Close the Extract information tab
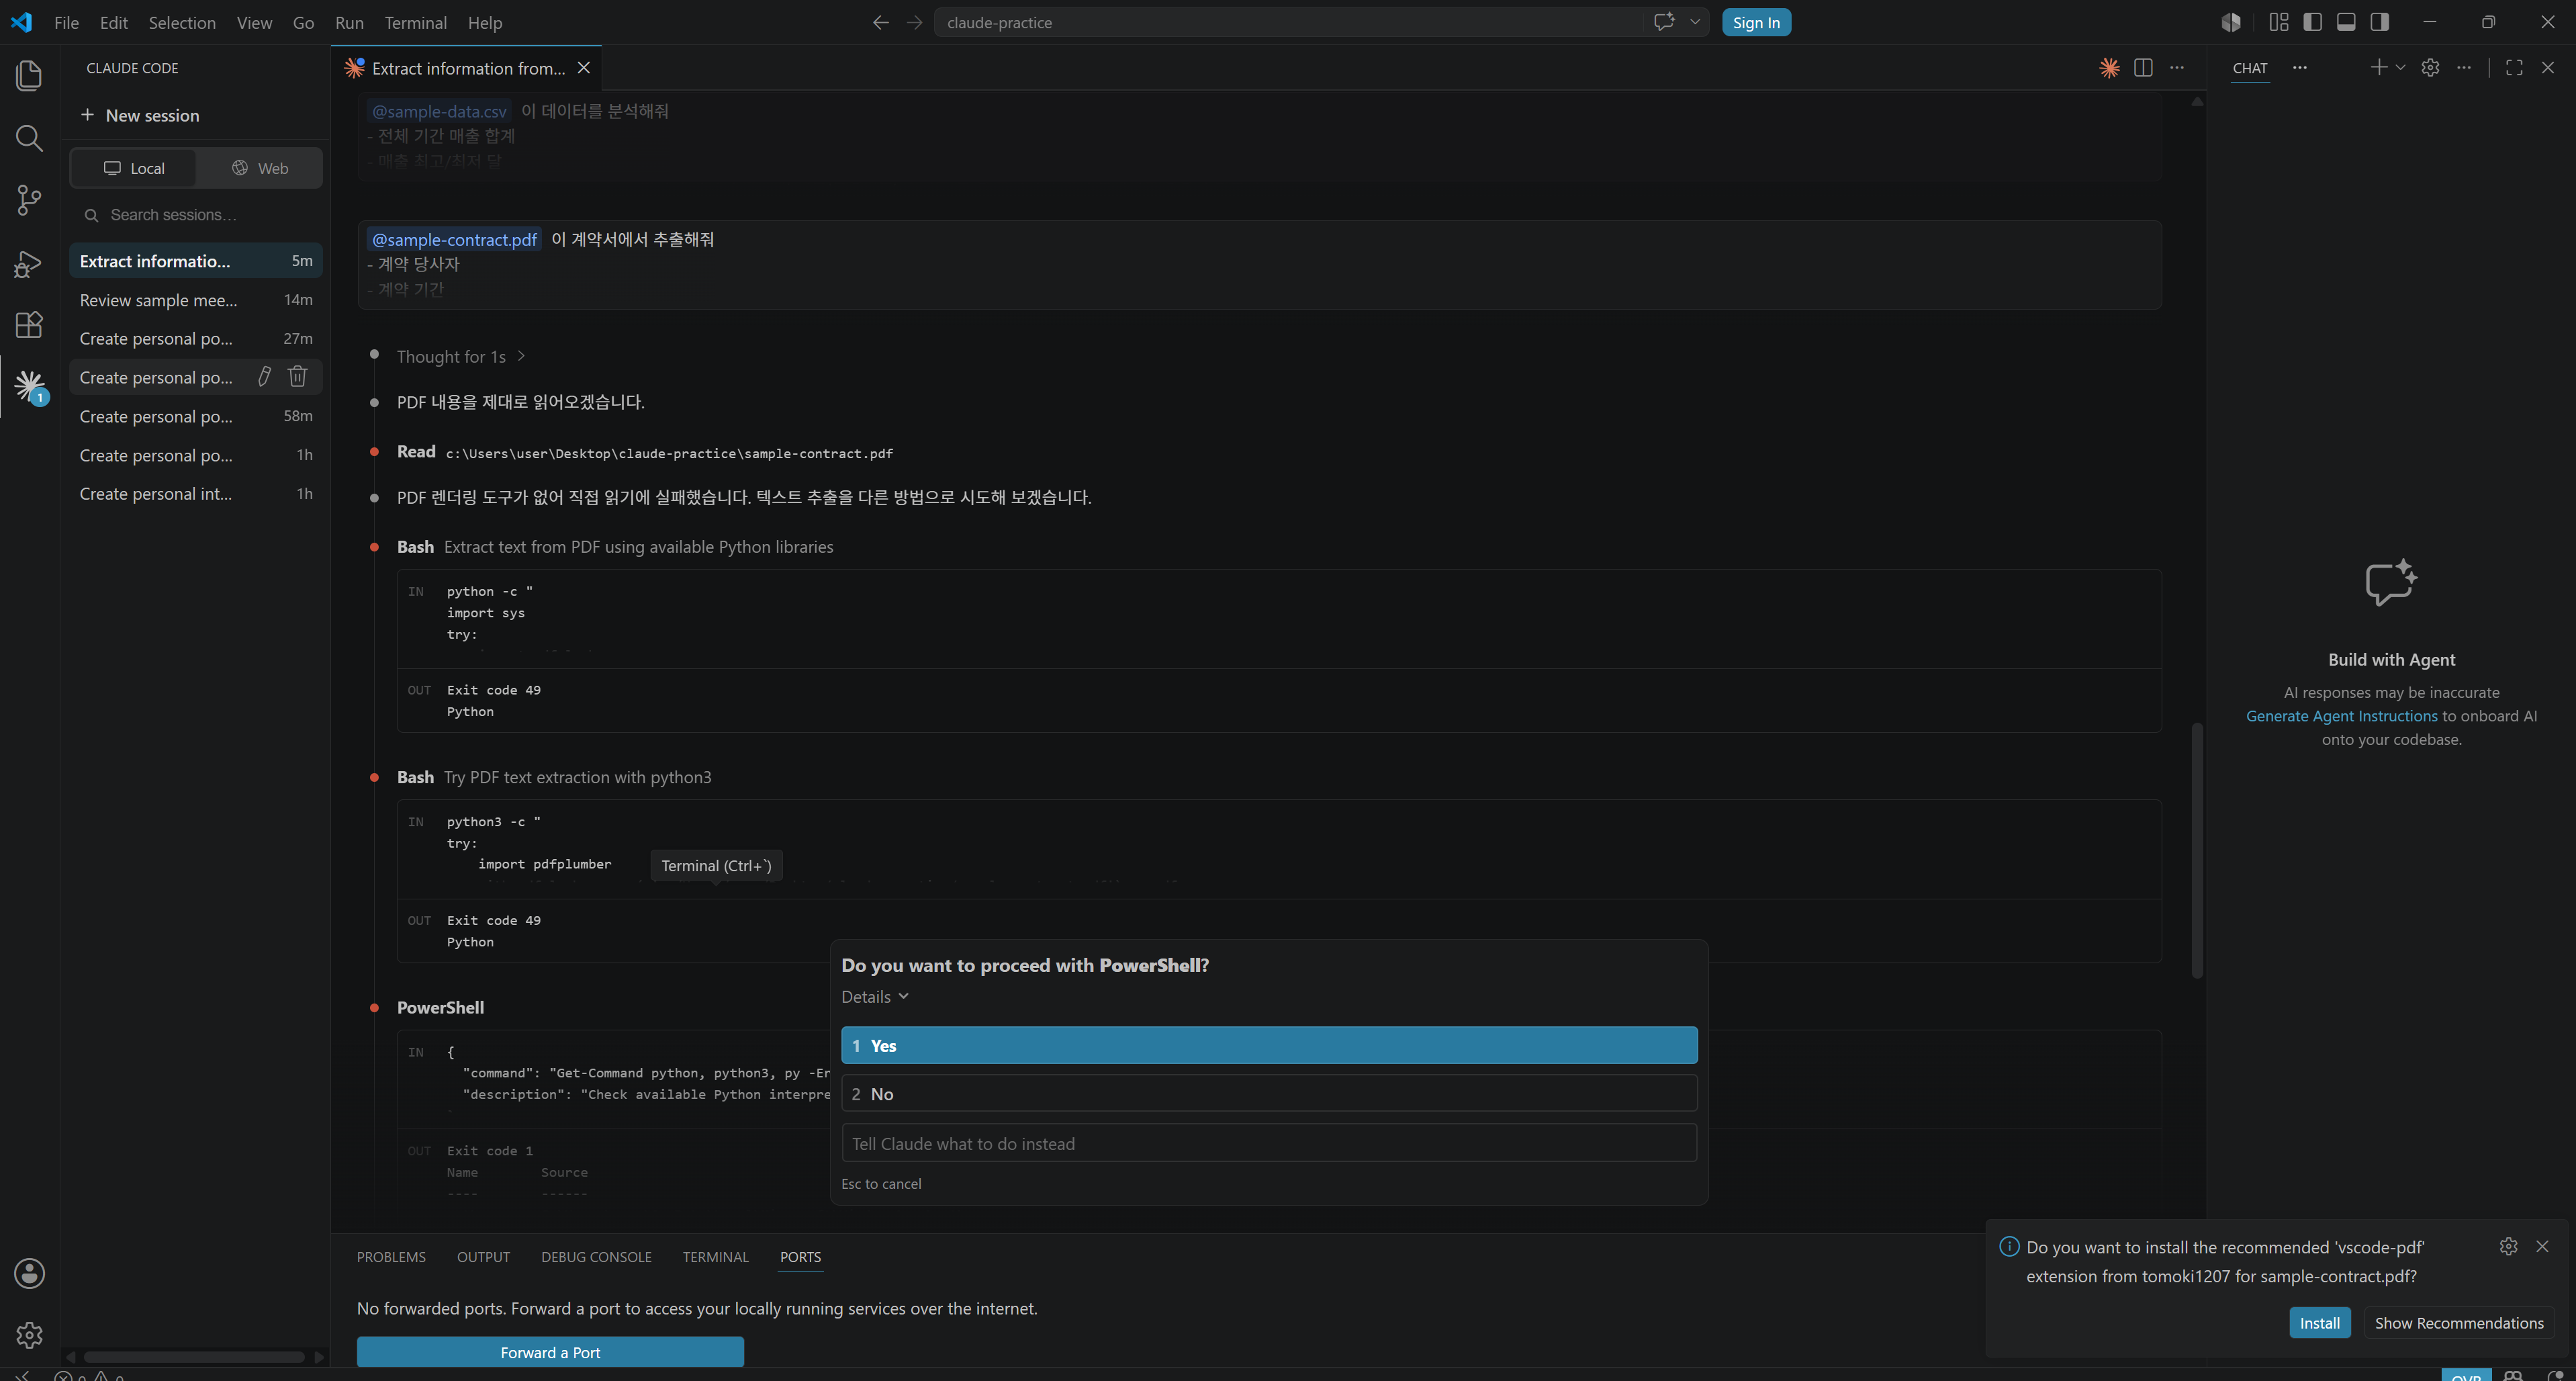 pyautogui.click(x=584, y=68)
